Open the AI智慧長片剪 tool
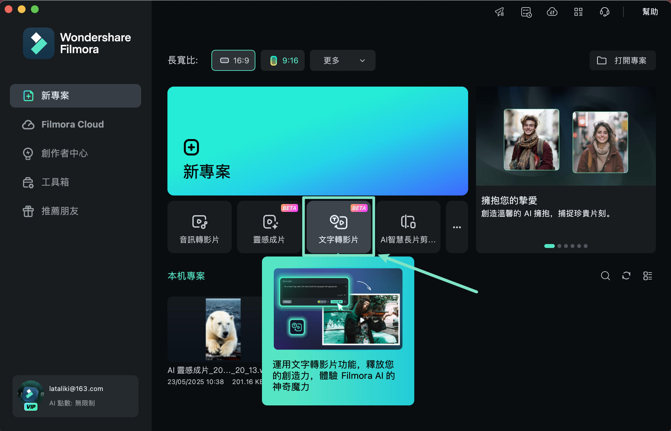This screenshot has width=671, height=431. click(408, 227)
